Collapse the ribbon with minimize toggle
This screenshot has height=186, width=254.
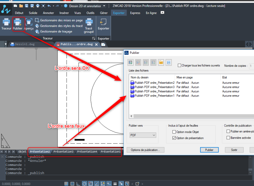pyautogui.click(x=162, y=13)
